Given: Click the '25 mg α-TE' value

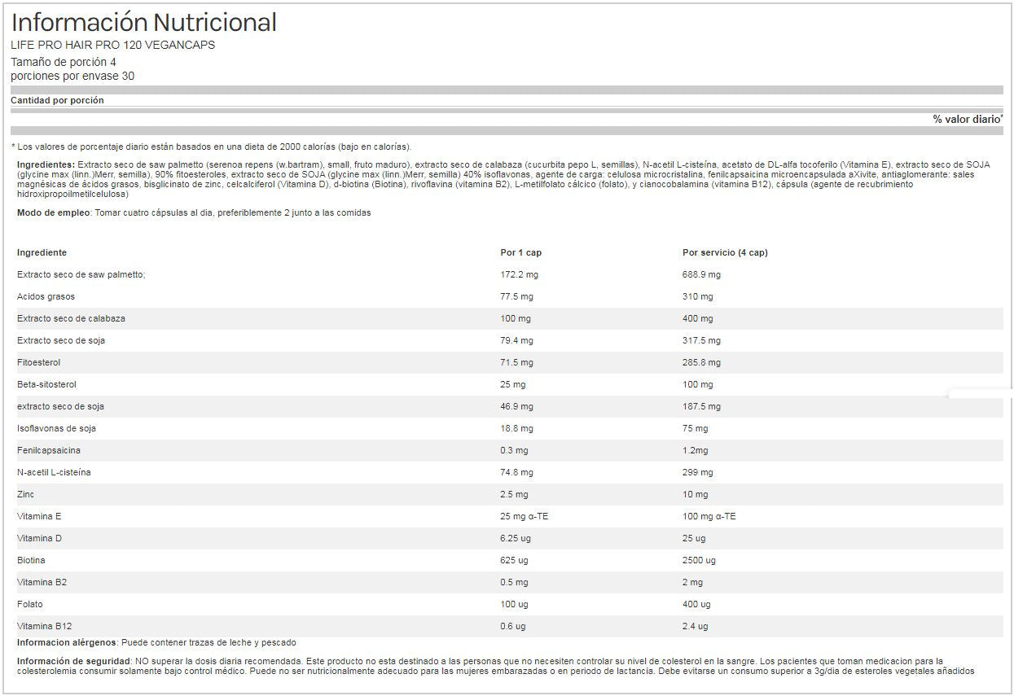Looking at the screenshot, I should point(524,516).
